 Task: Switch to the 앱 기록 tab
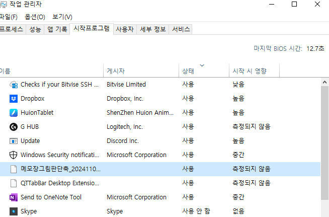point(57,29)
